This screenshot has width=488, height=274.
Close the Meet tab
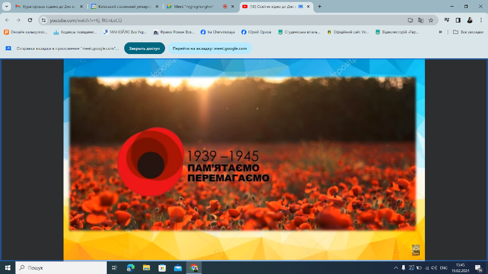[232, 6]
